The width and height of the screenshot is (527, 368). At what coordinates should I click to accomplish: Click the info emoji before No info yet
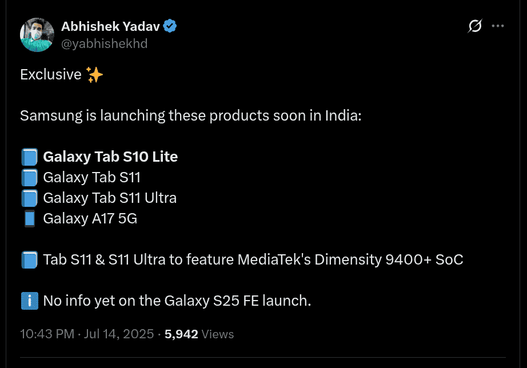[x=29, y=301]
